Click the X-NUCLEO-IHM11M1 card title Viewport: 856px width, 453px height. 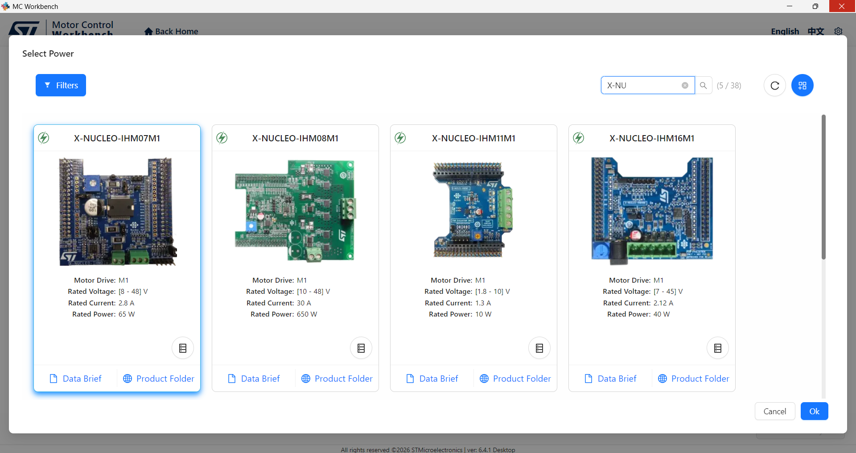pos(474,138)
